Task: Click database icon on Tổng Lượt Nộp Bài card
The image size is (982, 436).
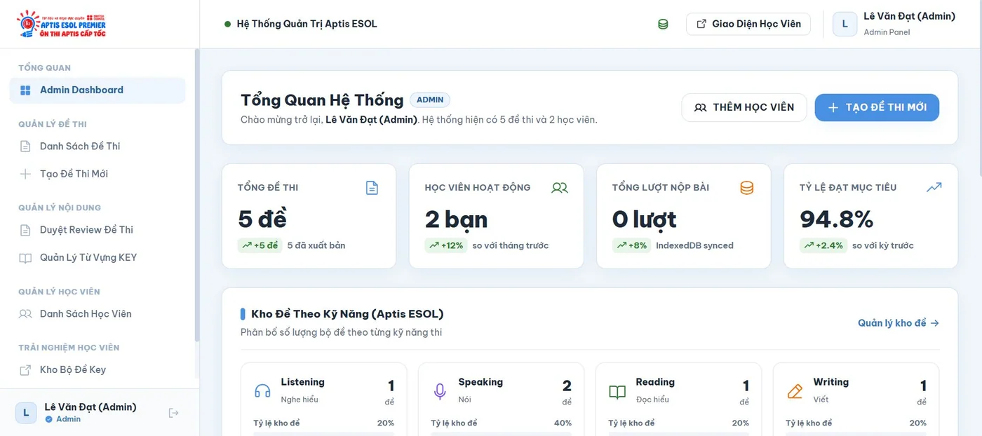Action: [x=747, y=188]
